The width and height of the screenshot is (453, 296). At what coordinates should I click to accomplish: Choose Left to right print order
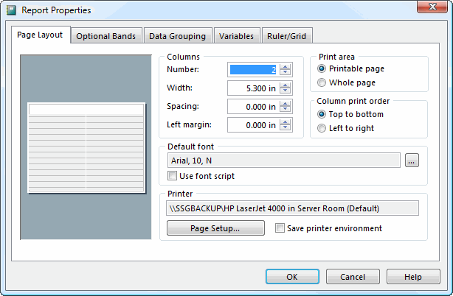[322, 128]
